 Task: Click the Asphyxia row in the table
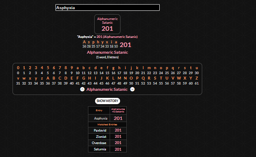[x=107, y=118]
